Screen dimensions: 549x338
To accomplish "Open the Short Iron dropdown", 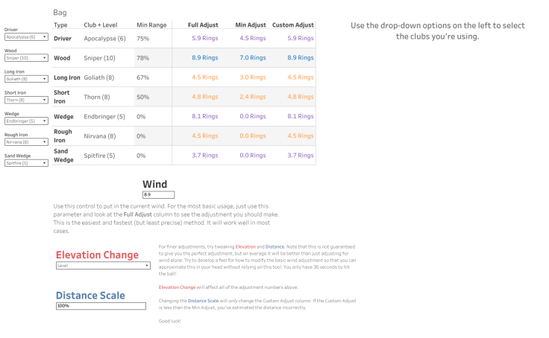I will [x=26, y=100].
